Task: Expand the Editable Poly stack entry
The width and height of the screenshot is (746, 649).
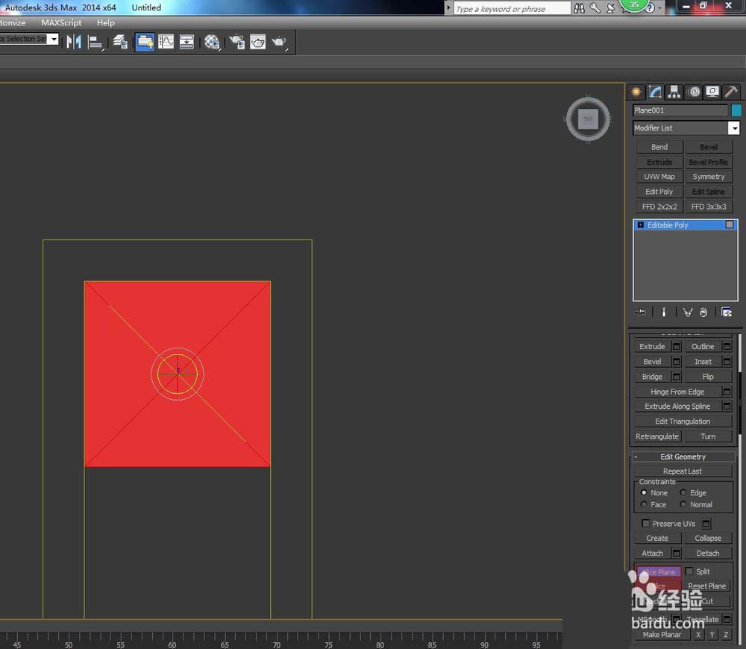Action: [640, 225]
